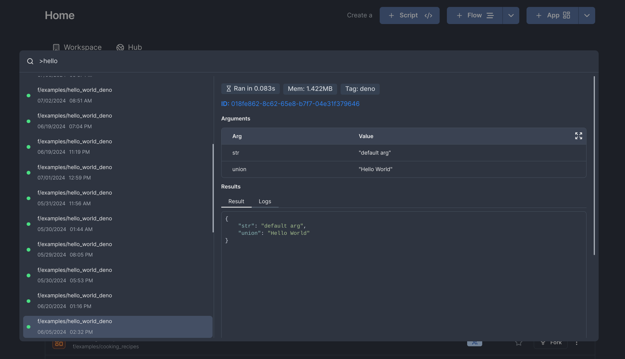Expand the App button dropdown arrow
The width and height of the screenshot is (625, 359).
tap(587, 15)
